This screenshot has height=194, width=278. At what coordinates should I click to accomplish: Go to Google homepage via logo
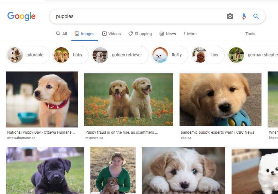(22, 16)
